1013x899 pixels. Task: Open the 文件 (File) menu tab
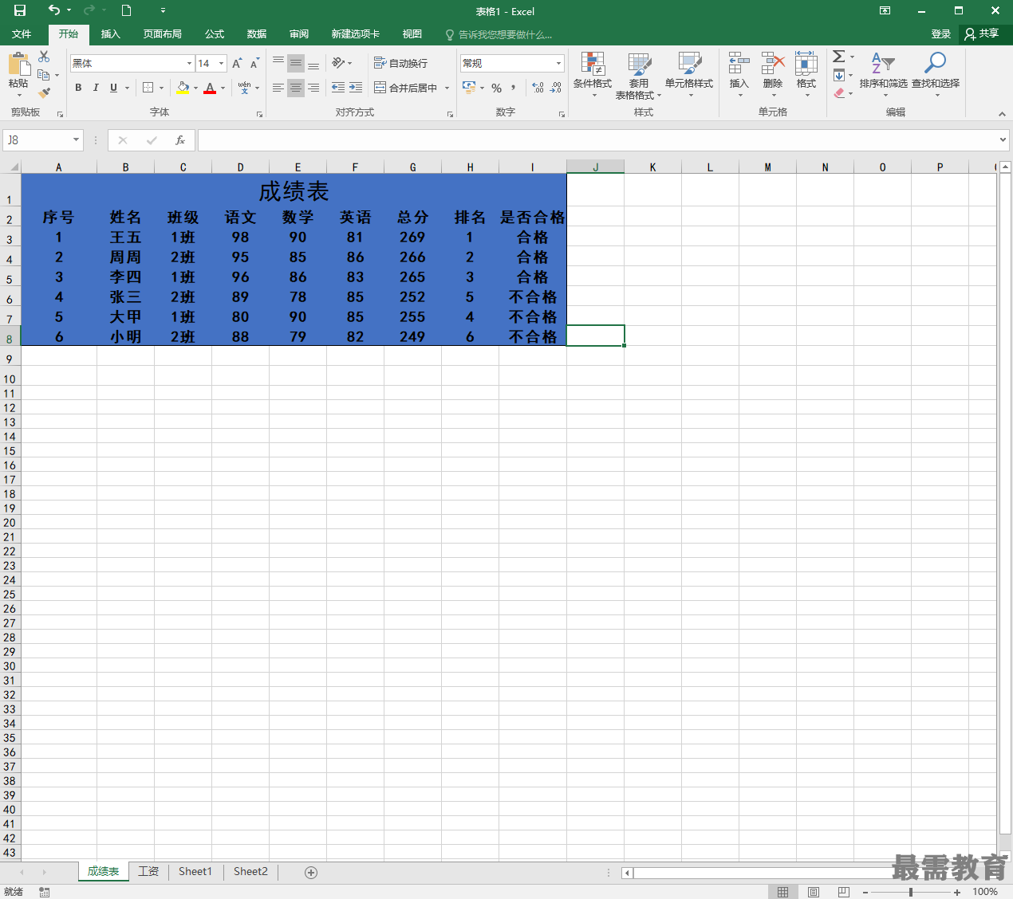(22, 34)
